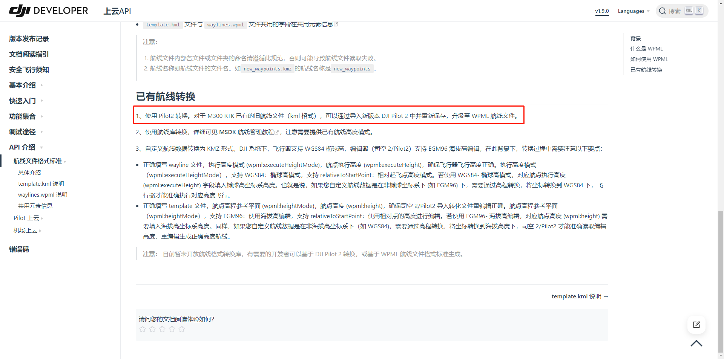
Task: Click external link icon after 共用元素信息
Action: point(336,24)
